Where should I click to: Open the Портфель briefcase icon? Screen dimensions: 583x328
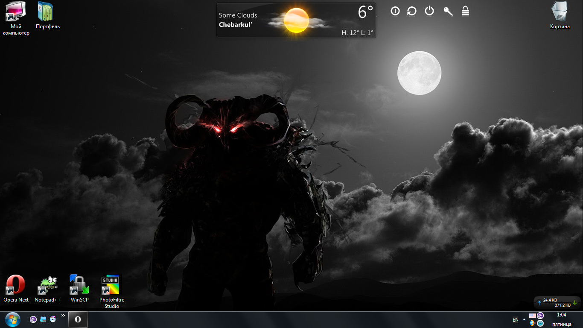click(x=46, y=12)
